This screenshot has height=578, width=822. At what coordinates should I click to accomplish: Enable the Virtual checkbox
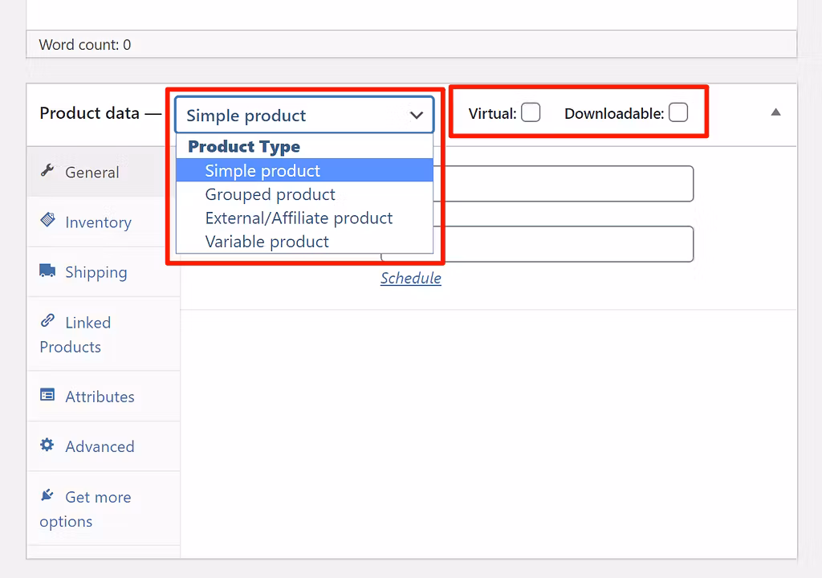(531, 113)
